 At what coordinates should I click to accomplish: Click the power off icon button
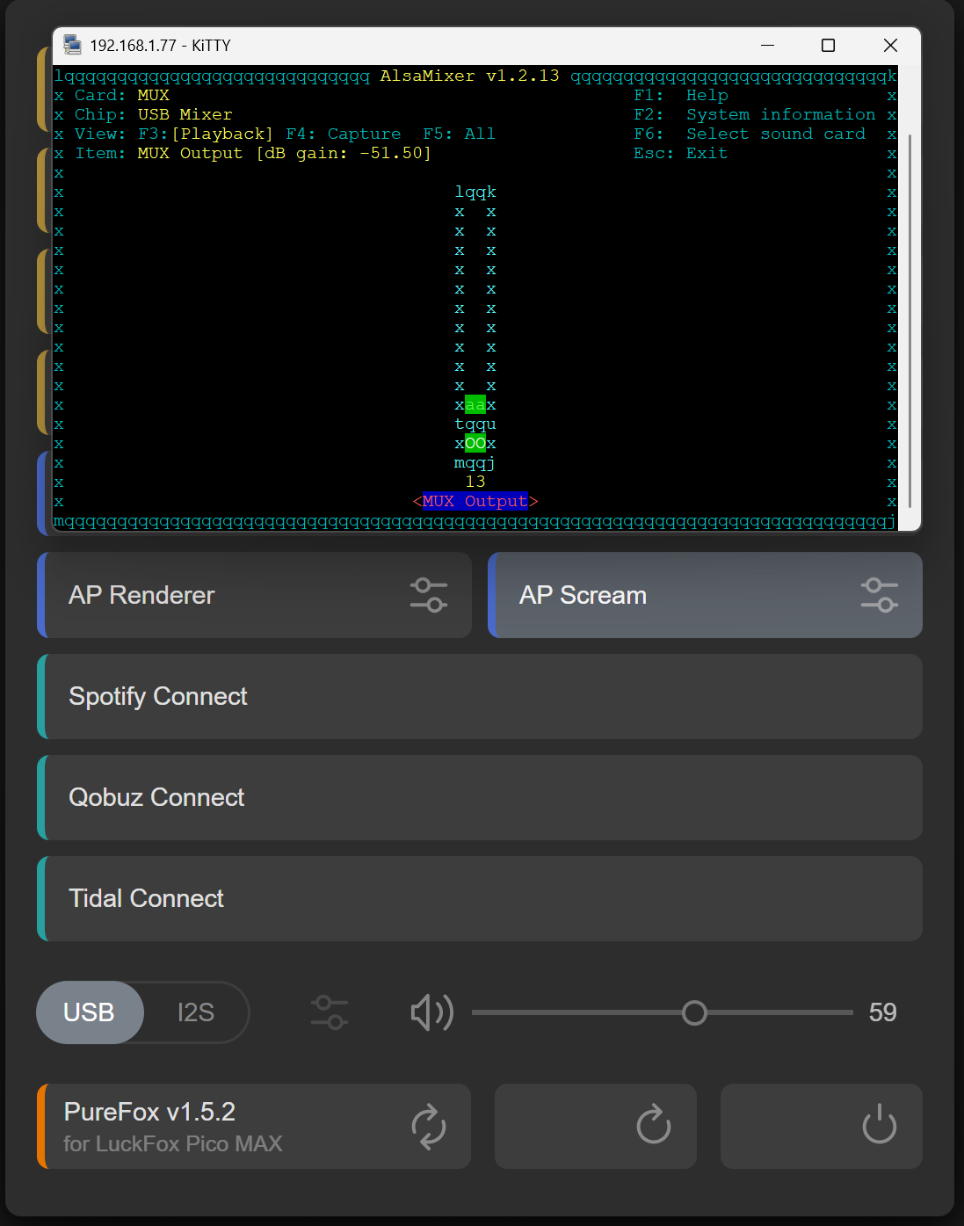[879, 1126]
